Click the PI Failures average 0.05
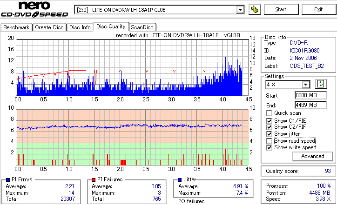 [156, 186]
